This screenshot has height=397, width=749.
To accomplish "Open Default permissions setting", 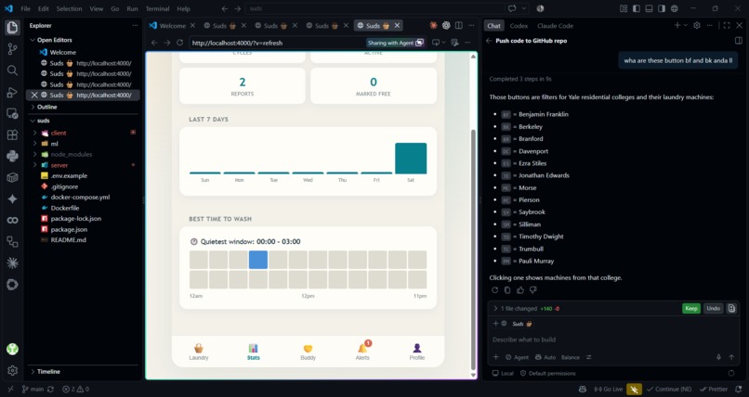I will tap(547, 373).
